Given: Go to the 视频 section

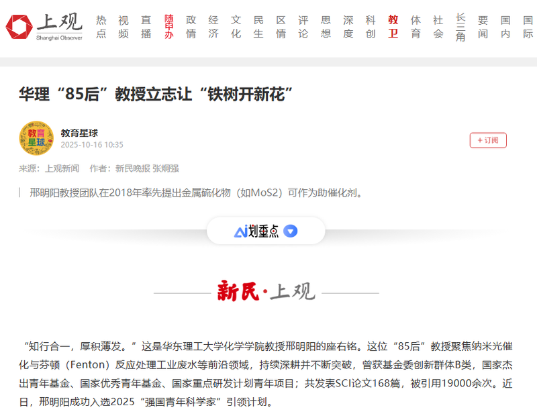Looking at the screenshot, I should coord(124,26).
